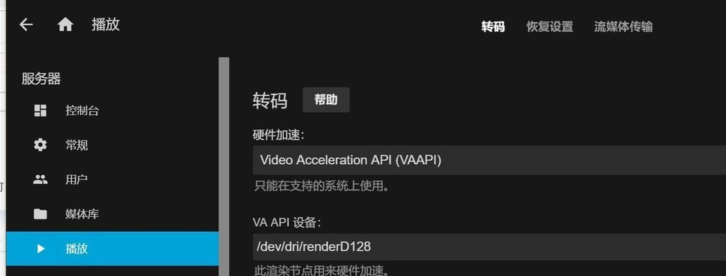Open the home page via house icon
The image size is (726, 276).
coord(66,25)
